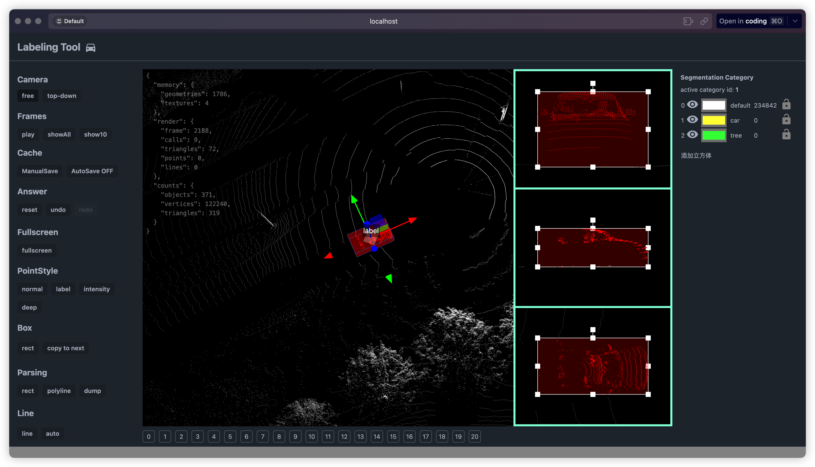Viewport: 815px width, 467px height.
Task: Click dump under Parsing
Action: [92, 391]
